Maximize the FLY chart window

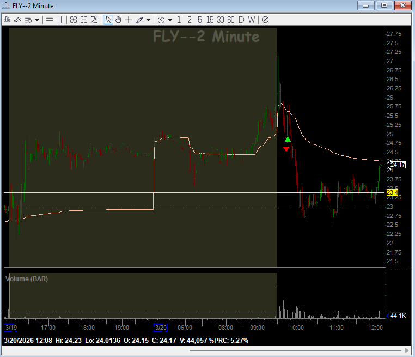(x=384, y=5)
